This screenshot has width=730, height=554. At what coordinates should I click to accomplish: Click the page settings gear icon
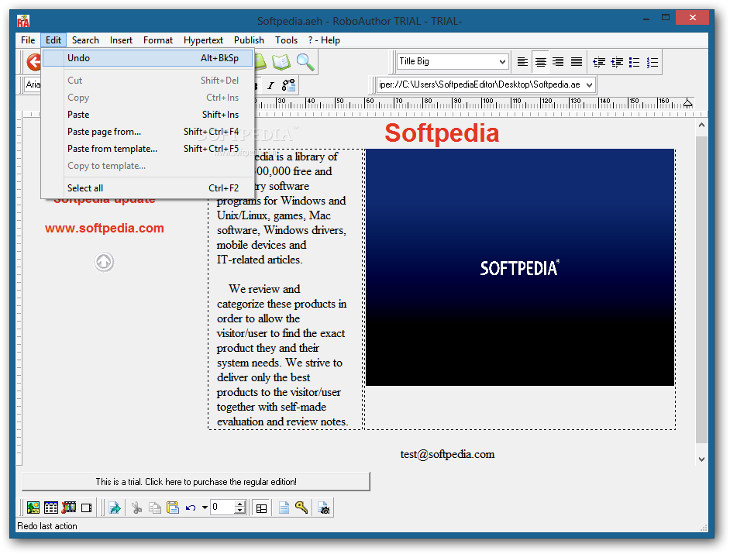point(324,508)
